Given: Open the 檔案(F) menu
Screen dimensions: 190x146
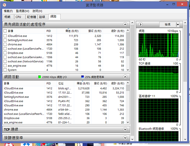Looking at the screenshot, I should (x=9, y=11).
